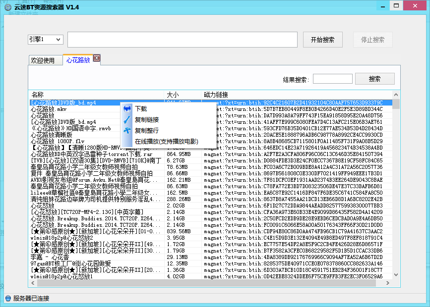Click the server connected status icon
The image size is (430, 307).
(x=7, y=298)
